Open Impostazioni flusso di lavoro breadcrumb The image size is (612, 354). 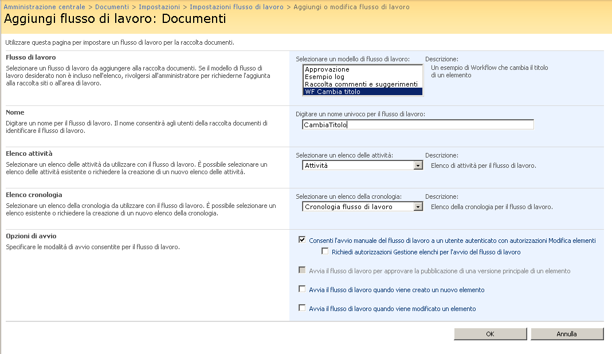coord(237,7)
